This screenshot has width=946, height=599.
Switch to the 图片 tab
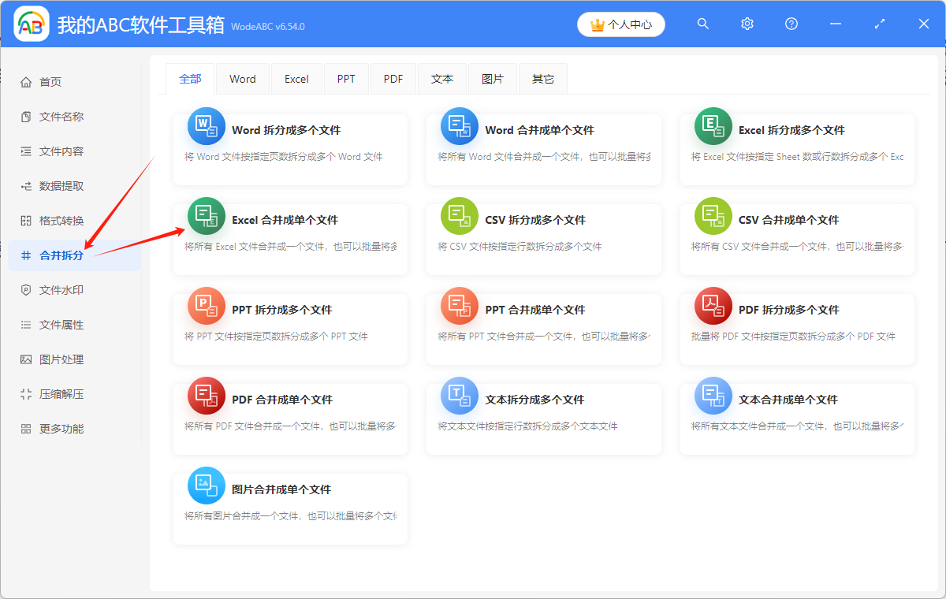(x=492, y=78)
